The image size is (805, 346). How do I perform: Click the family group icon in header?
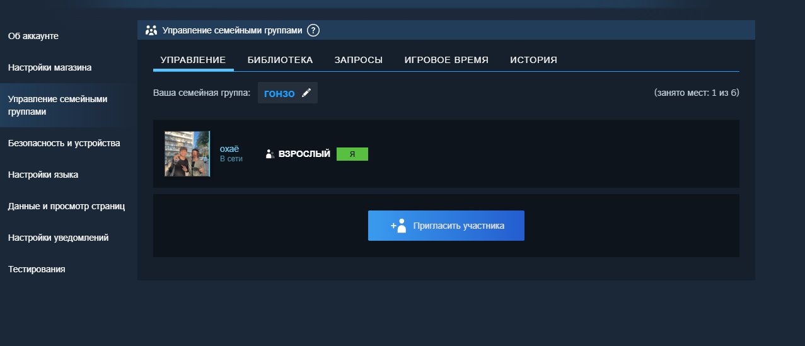pos(151,30)
